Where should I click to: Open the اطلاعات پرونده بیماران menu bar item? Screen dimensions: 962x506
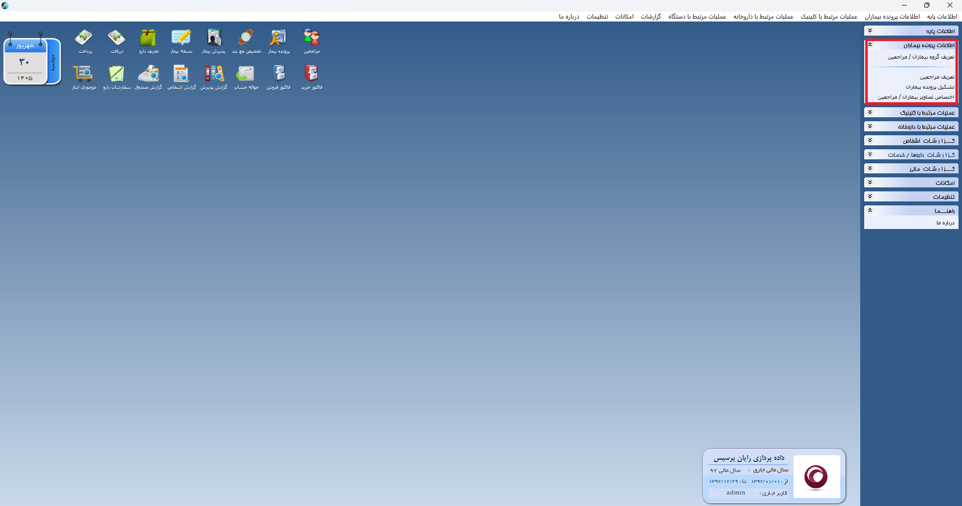point(892,17)
